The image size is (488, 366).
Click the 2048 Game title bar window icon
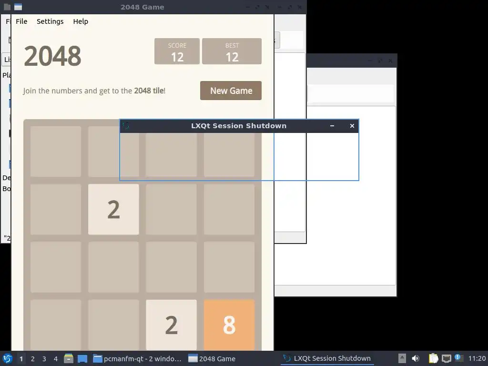18,7
